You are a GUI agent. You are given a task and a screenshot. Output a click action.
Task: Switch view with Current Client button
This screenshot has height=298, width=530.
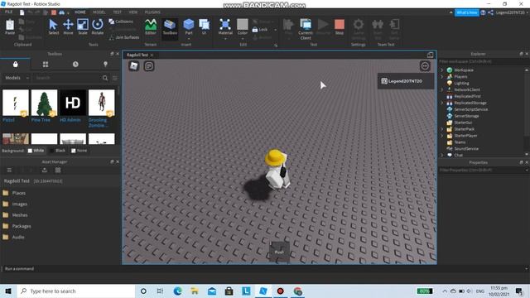click(x=306, y=29)
